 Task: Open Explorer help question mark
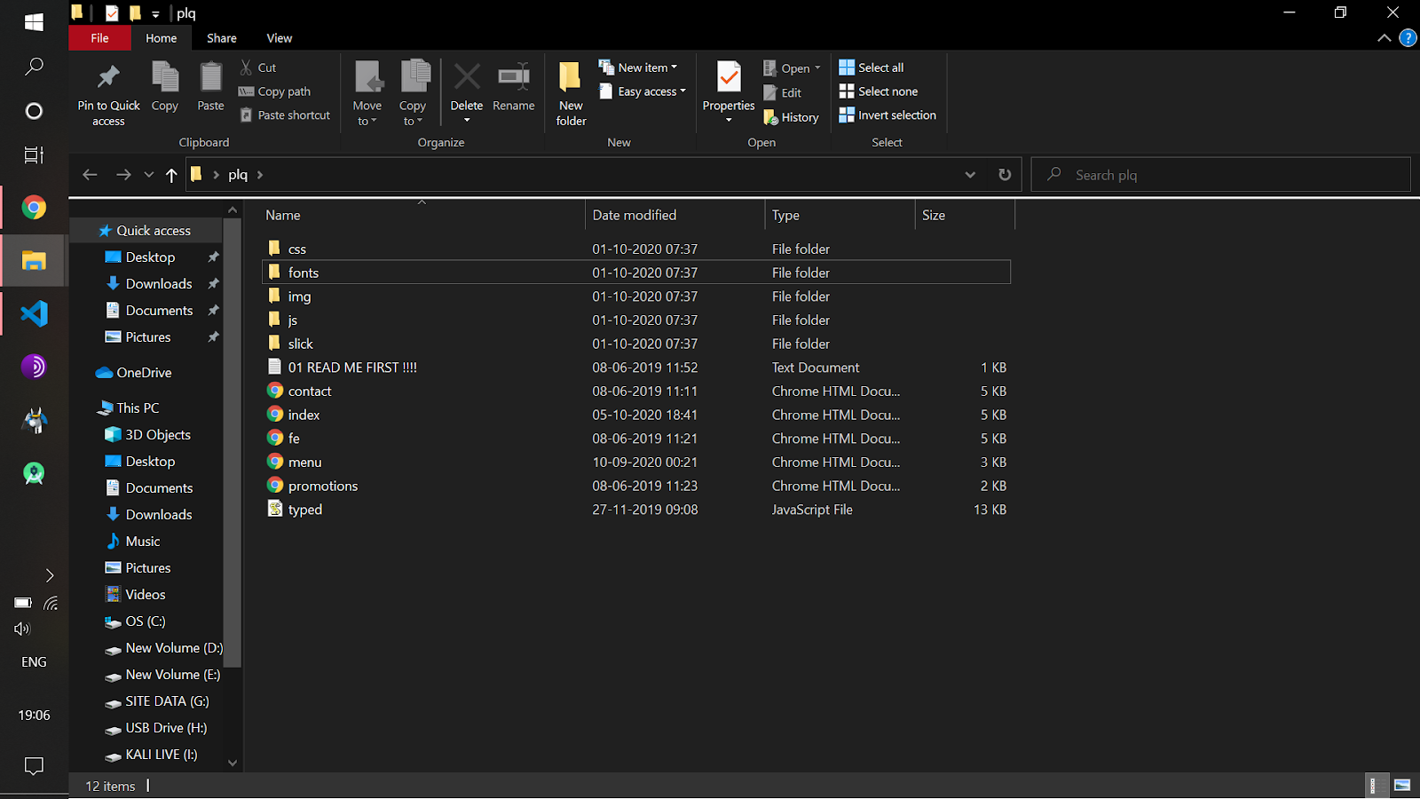point(1408,38)
